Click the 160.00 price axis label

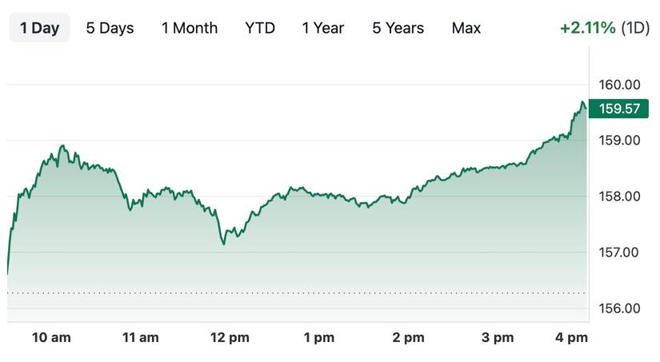point(619,85)
